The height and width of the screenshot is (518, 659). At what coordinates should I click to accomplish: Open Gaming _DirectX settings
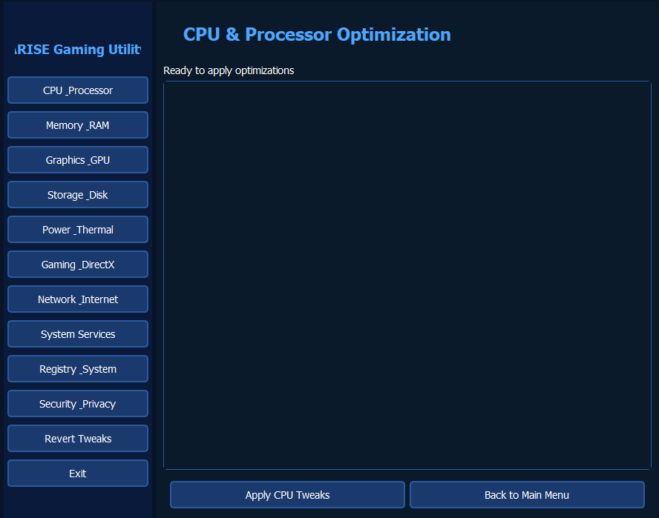tap(78, 265)
